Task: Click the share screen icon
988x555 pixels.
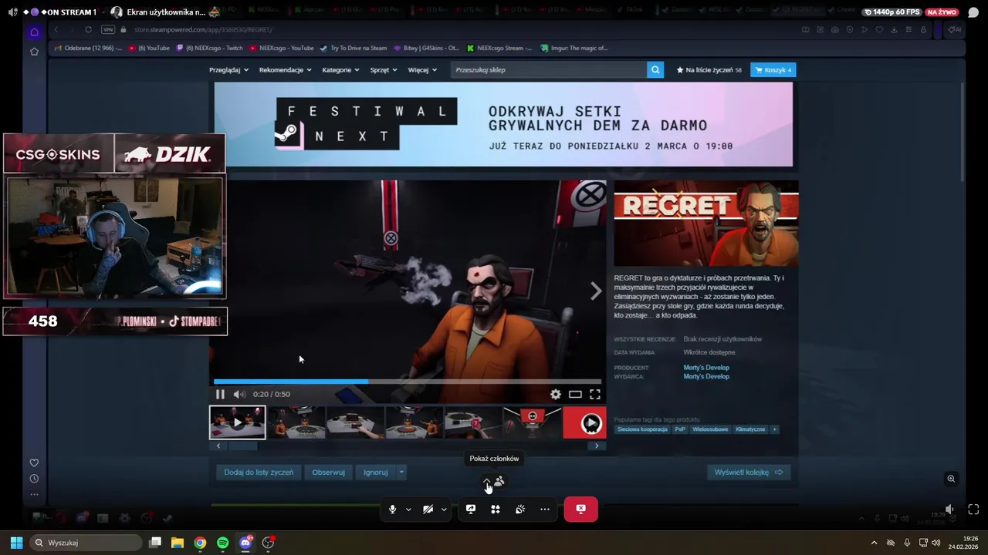Action: coord(471,510)
